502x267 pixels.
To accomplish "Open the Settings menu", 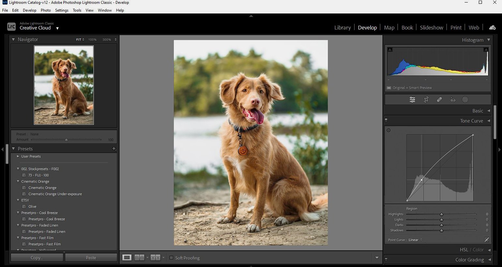I will (x=62, y=10).
